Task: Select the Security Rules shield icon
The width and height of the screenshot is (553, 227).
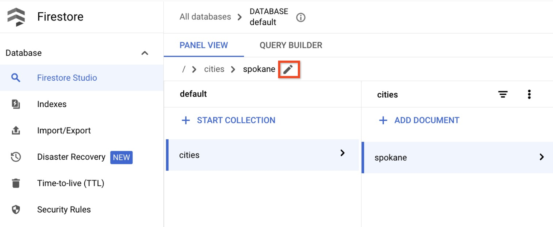Action: (x=16, y=210)
